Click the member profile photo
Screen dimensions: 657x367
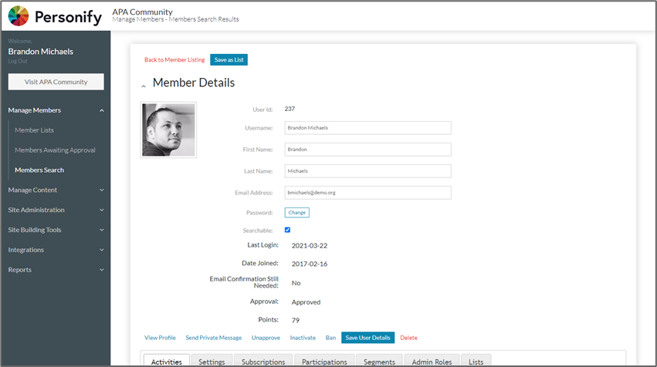pyautogui.click(x=168, y=130)
